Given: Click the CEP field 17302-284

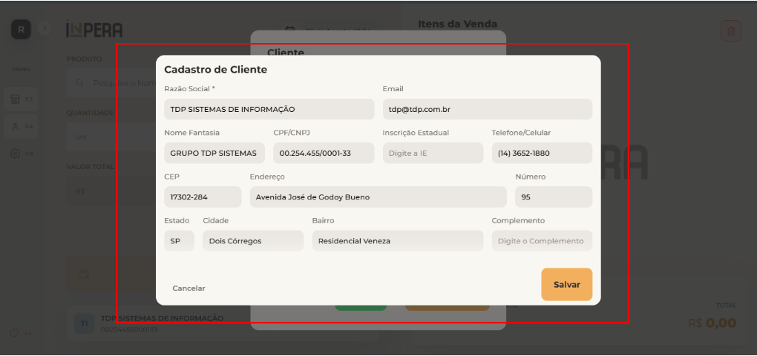Looking at the screenshot, I should [203, 197].
